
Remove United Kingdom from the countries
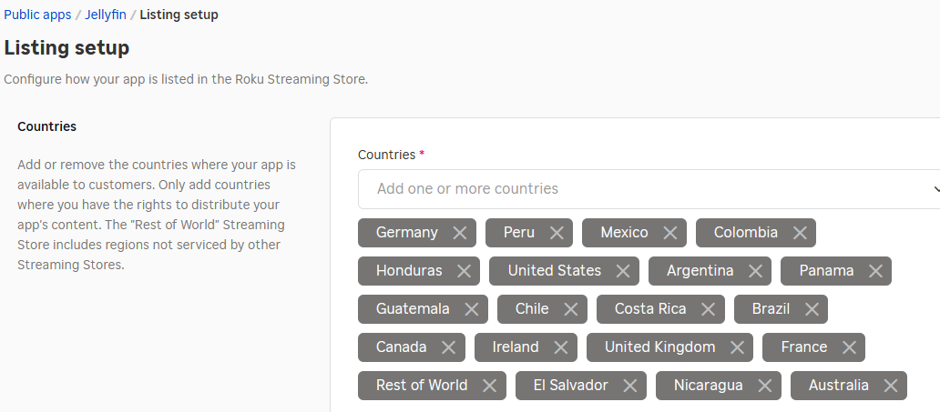coord(737,347)
